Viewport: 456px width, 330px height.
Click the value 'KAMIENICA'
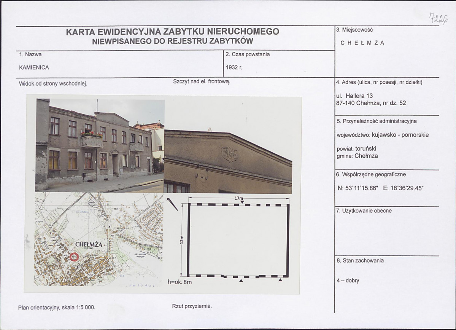coord(34,67)
